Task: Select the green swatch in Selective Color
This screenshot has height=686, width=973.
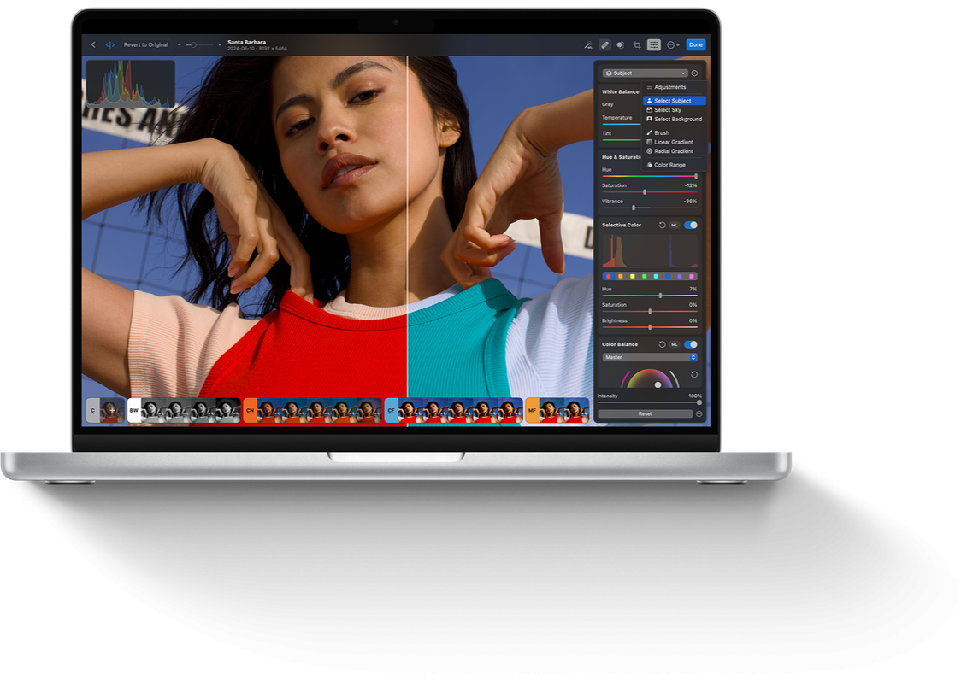Action: pyautogui.click(x=644, y=276)
